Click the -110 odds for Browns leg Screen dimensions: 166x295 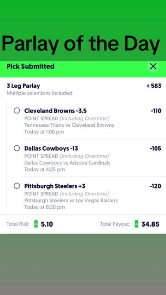pyautogui.click(x=156, y=111)
